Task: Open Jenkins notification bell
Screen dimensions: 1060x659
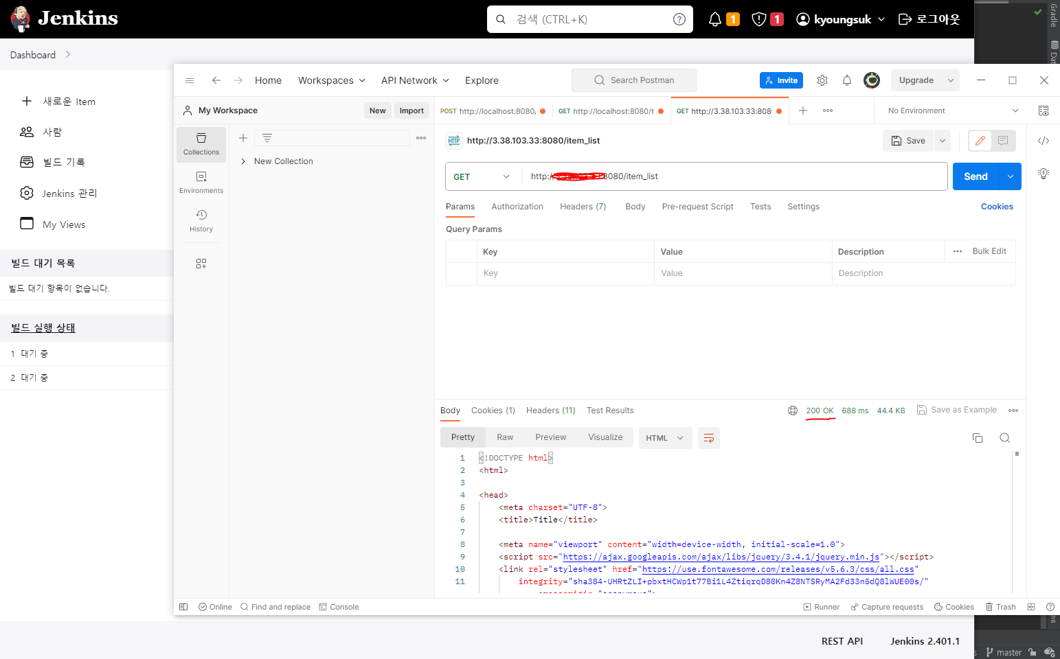Action: tap(715, 19)
